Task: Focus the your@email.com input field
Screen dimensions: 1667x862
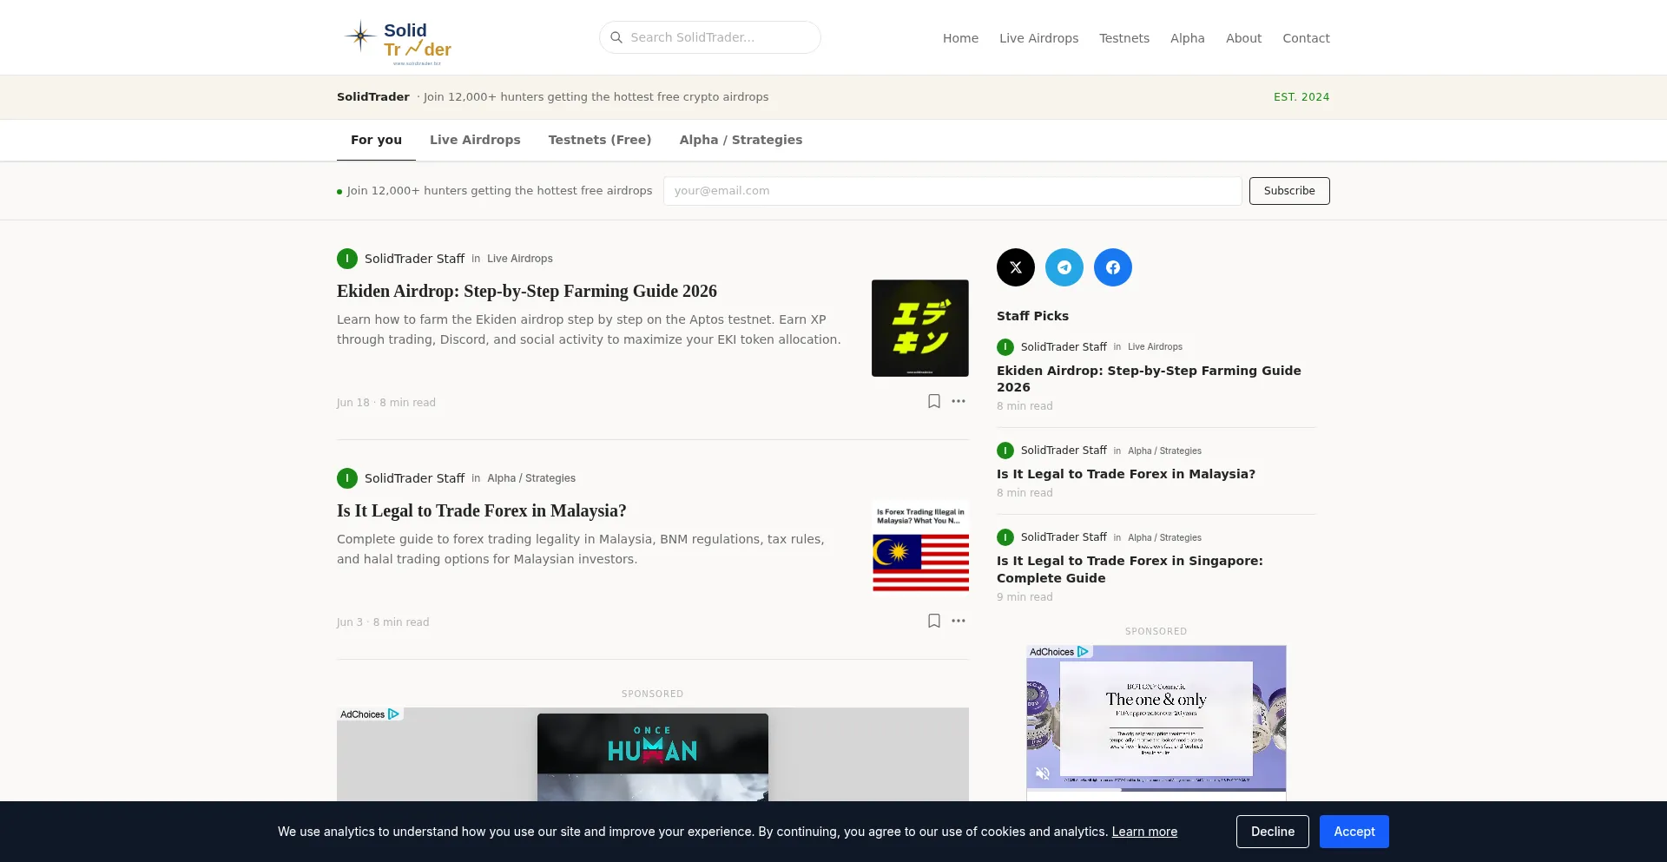Action: tap(952, 191)
